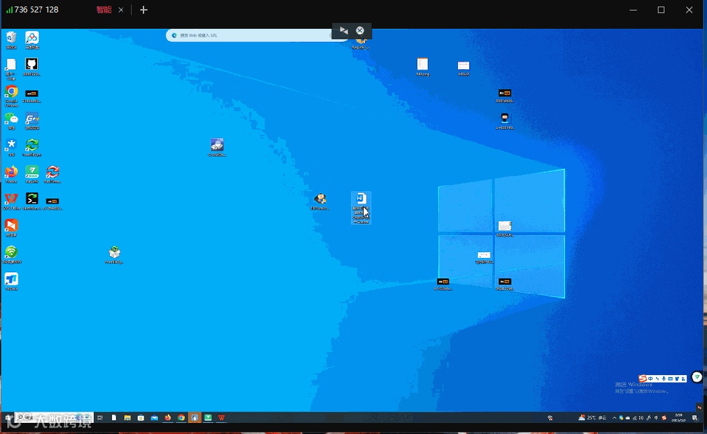Open the 360 free WiFi shortcut
Image resolution: width=707 pixels, height=434 pixels.
coord(11,254)
